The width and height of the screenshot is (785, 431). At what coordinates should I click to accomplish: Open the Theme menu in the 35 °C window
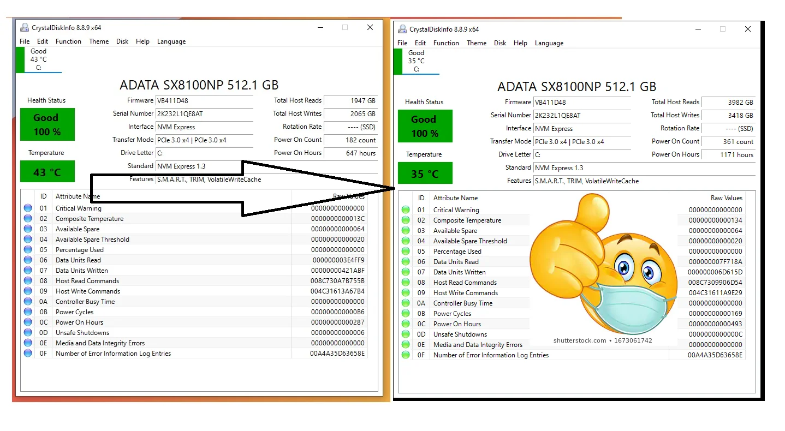coord(477,43)
